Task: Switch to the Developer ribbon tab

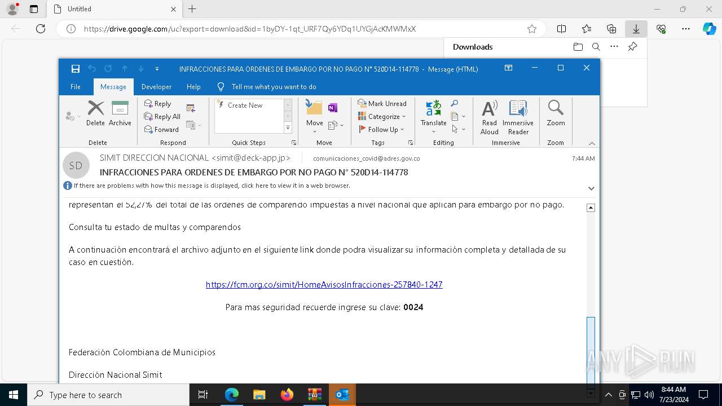Action: 156,87
